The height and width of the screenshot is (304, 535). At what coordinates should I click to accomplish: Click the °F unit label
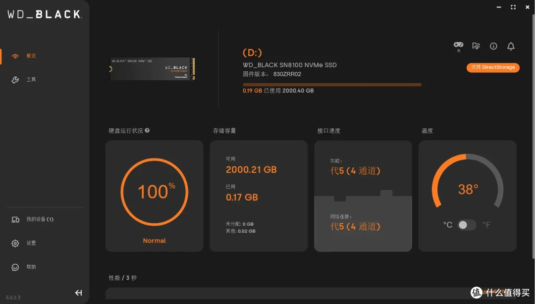coord(486,225)
